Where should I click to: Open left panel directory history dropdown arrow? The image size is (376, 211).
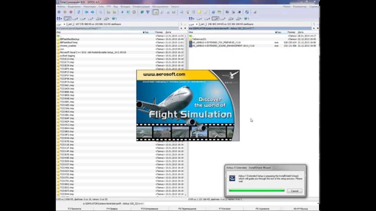[185, 28]
